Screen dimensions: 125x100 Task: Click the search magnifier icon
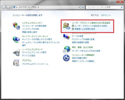(x=121, y=7)
